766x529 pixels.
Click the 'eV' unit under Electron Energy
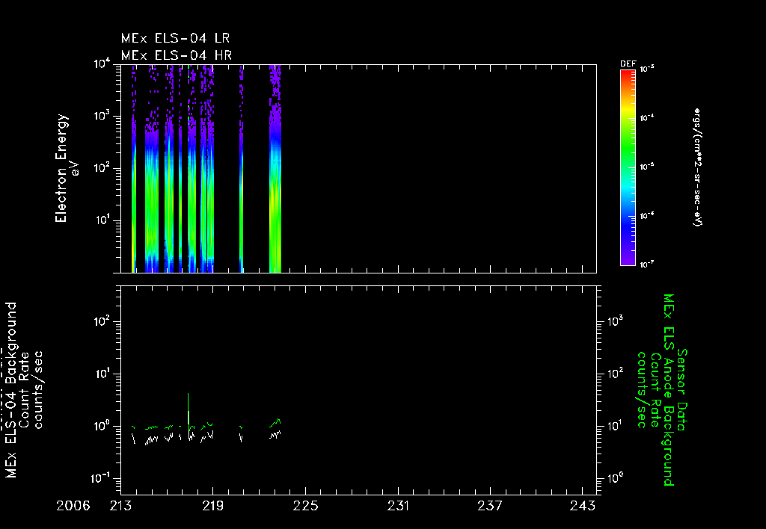click(x=74, y=168)
